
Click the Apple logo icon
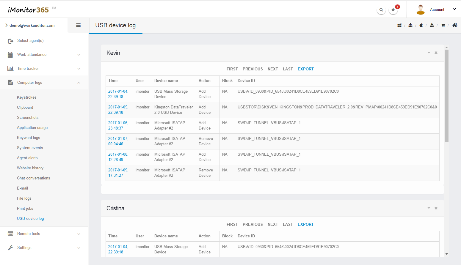coord(421,26)
